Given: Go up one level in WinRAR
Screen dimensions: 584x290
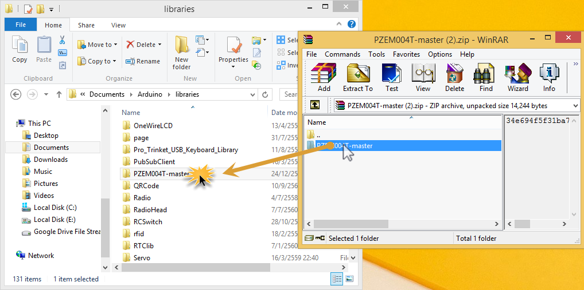Looking at the screenshot, I should (x=315, y=105).
